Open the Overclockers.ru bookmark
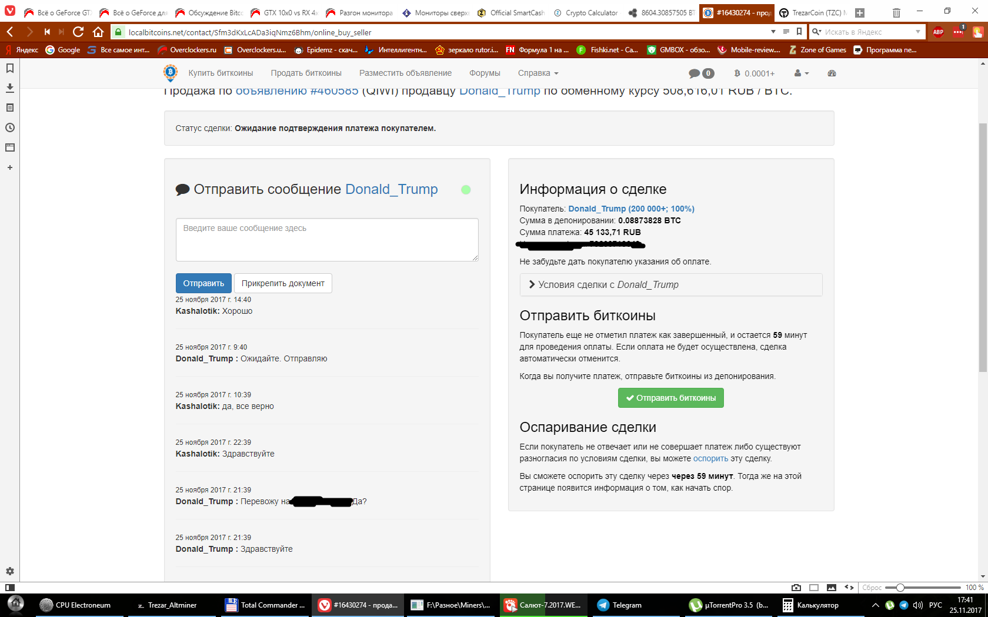This screenshot has height=617, width=988. (x=187, y=50)
